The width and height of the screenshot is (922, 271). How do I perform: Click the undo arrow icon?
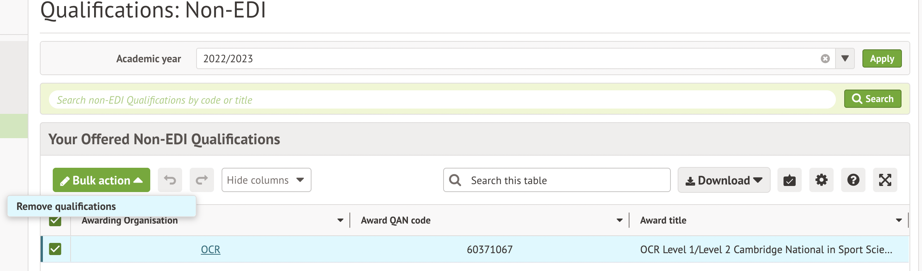170,180
